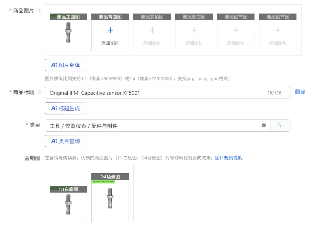Click plus icon in 商品实拍图 slot
This screenshot has width=331, height=242.
[x=152, y=30]
